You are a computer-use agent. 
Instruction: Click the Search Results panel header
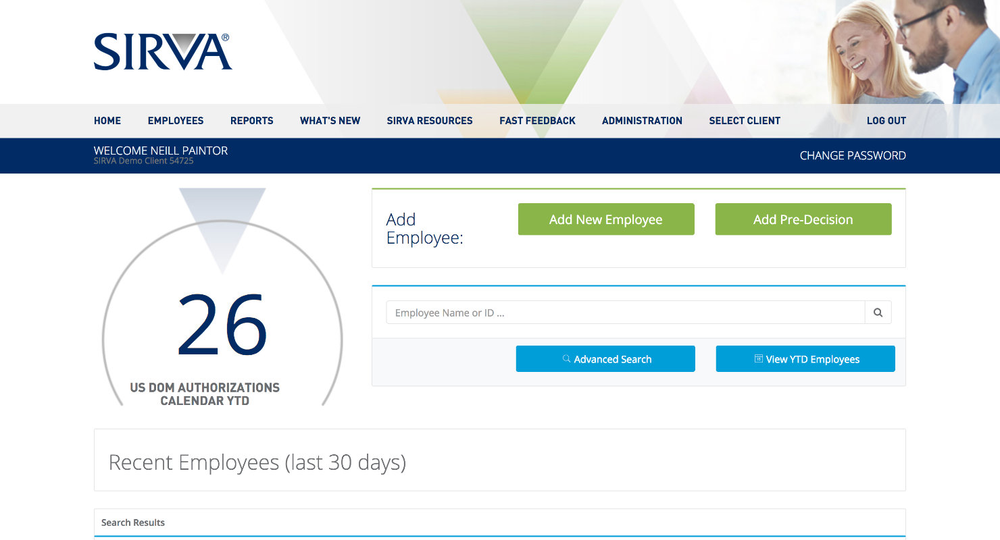click(x=500, y=522)
